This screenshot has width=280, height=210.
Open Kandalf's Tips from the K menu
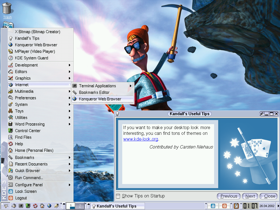40,38
